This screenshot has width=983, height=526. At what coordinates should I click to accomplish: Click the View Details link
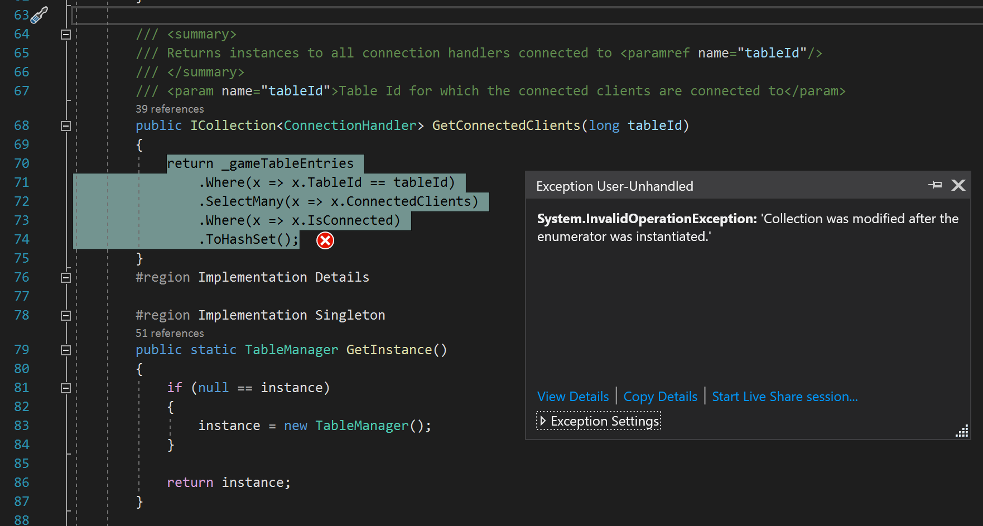(572, 396)
